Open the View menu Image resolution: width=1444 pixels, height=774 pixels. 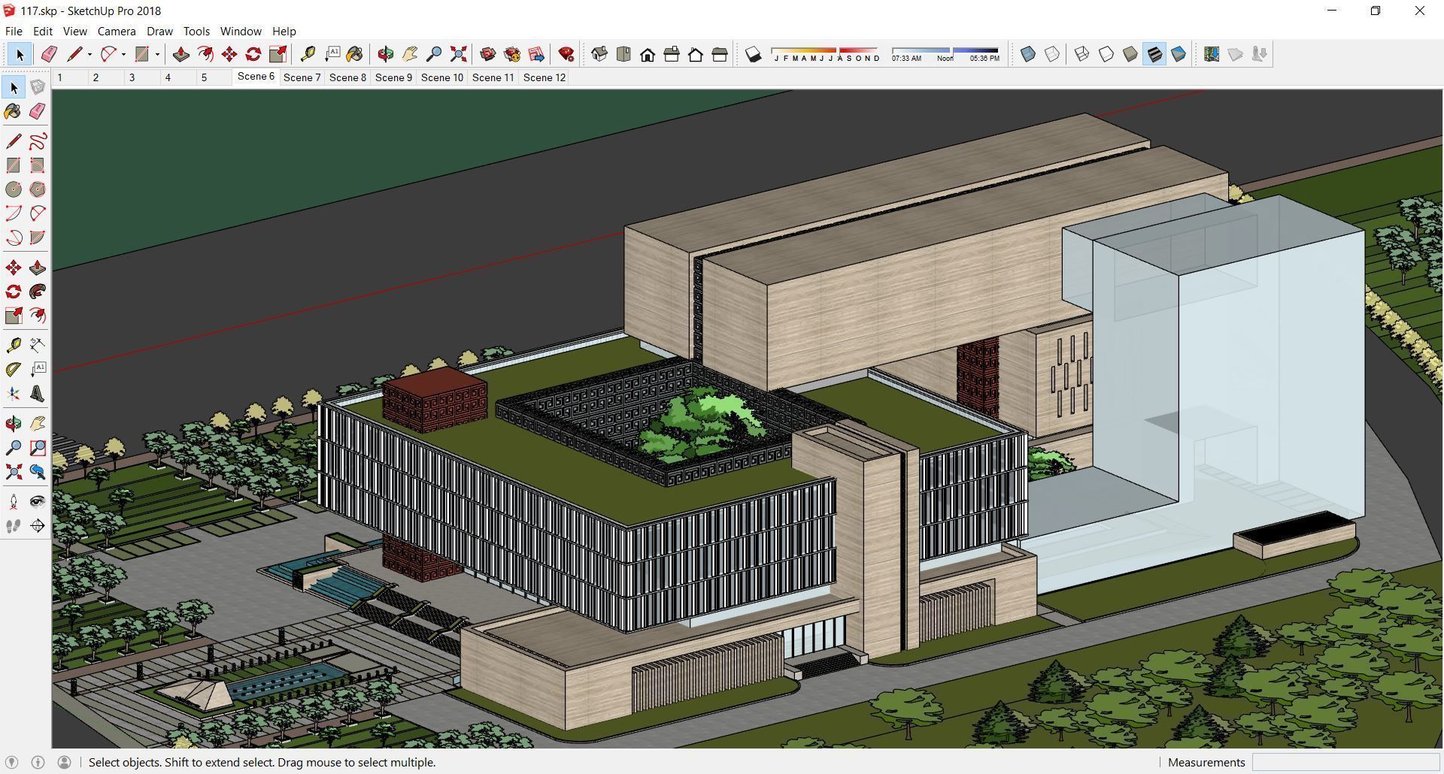pyautogui.click(x=74, y=32)
